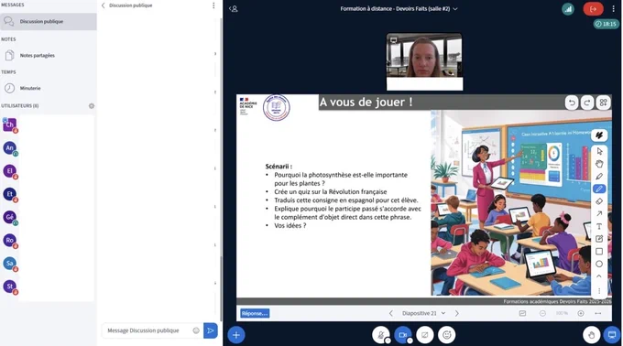Viewport: 623px width, 346px height.
Task: Open the top-right options three-dot menu
Action: click(614, 9)
